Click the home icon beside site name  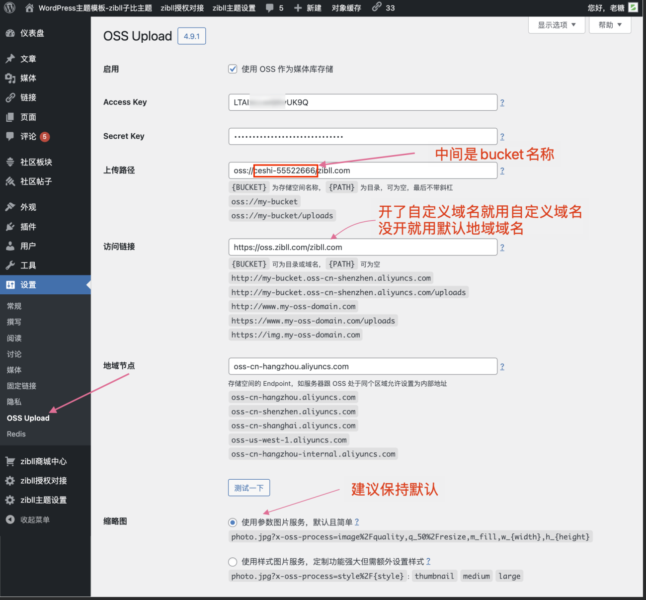coord(29,7)
